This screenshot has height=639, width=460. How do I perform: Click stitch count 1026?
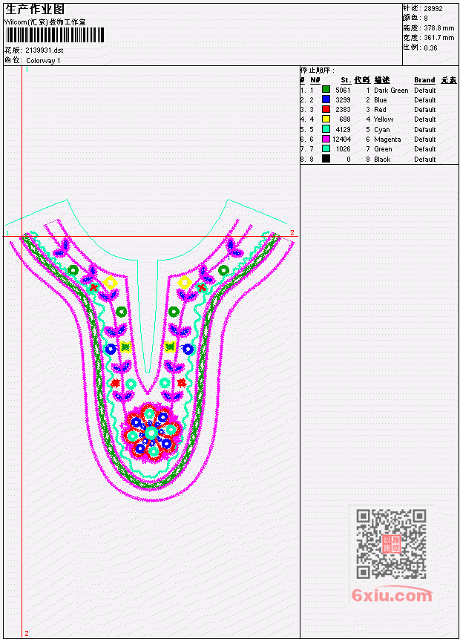pos(343,149)
